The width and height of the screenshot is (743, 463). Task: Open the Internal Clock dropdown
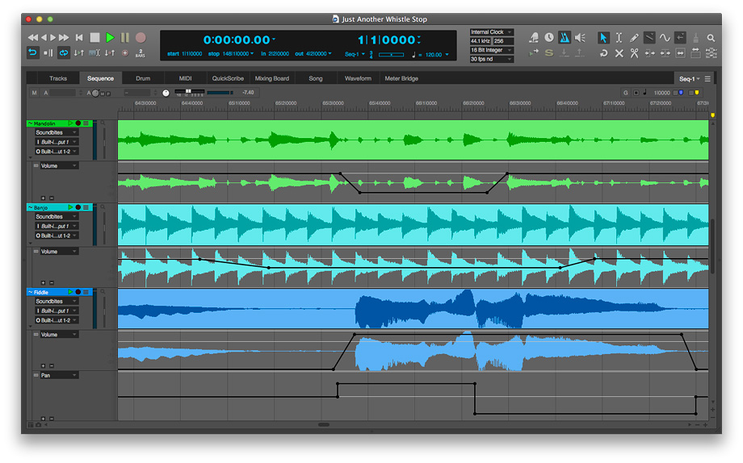[x=491, y=32]
